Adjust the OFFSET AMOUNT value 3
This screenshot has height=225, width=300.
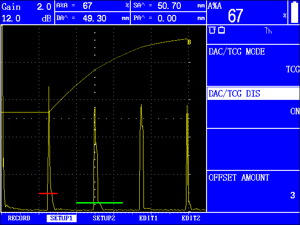pyautogui.click(x=253, y=187)
